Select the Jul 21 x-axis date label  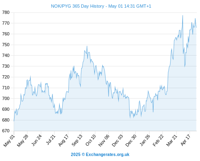[x=51, y=140]
